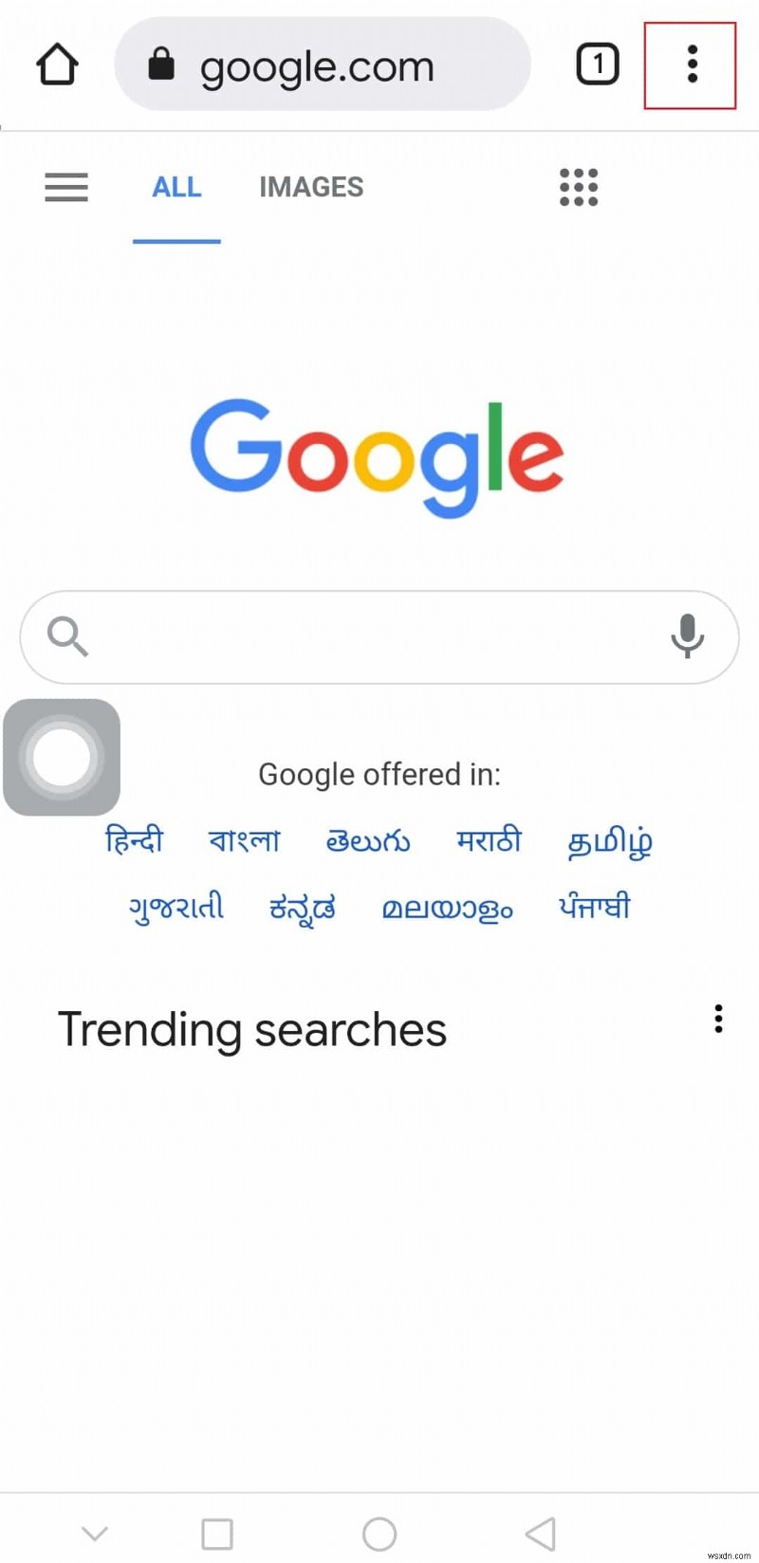Choose the தமிழ் language link

[x=609, y=841]
